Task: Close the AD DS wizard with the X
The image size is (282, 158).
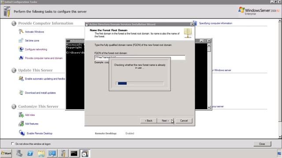Action: (192, 24)
